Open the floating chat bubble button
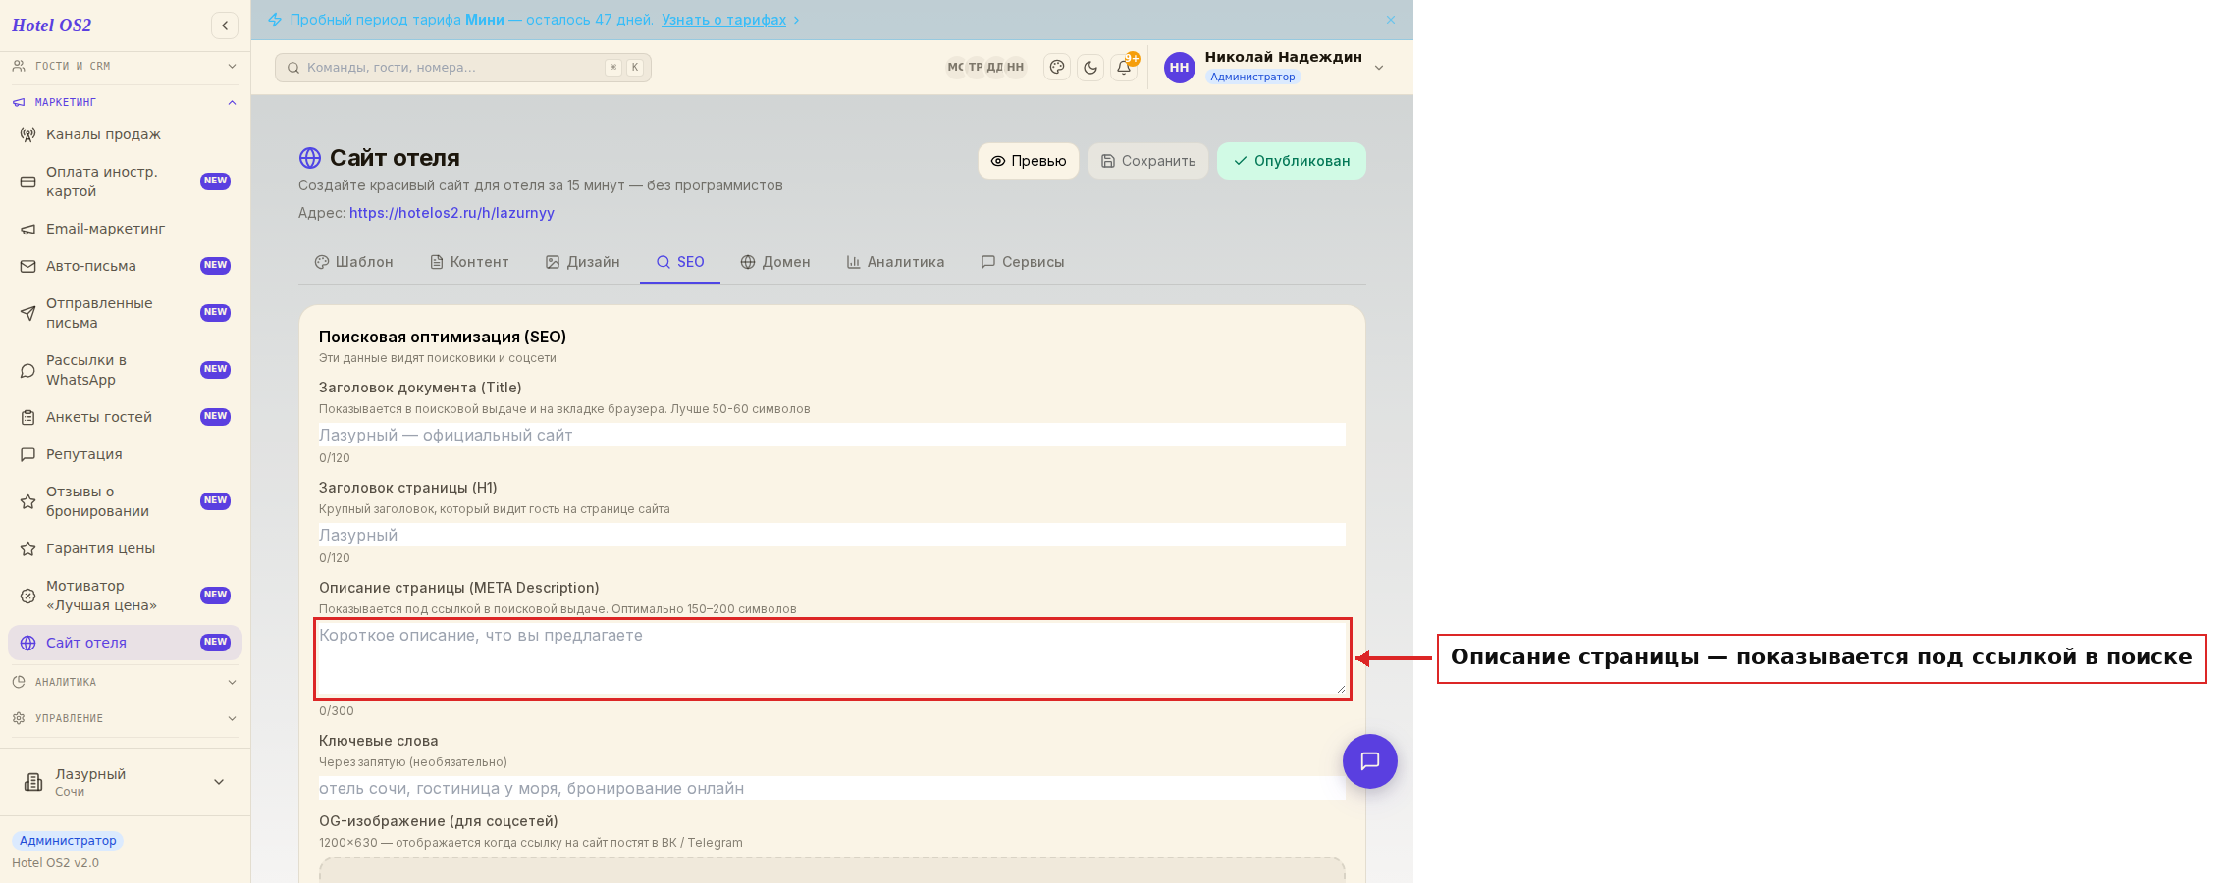The width and height of the screenshot is (2230, 883). (x=1370, y=761)
